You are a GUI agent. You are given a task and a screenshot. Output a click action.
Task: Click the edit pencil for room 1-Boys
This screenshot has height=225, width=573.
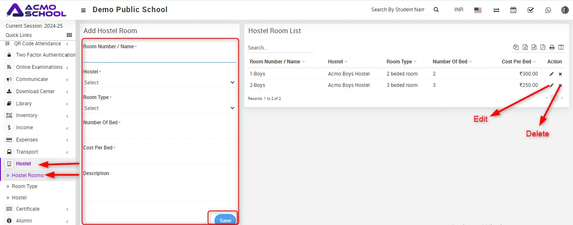pyautogui.click(x=552, y=74)
